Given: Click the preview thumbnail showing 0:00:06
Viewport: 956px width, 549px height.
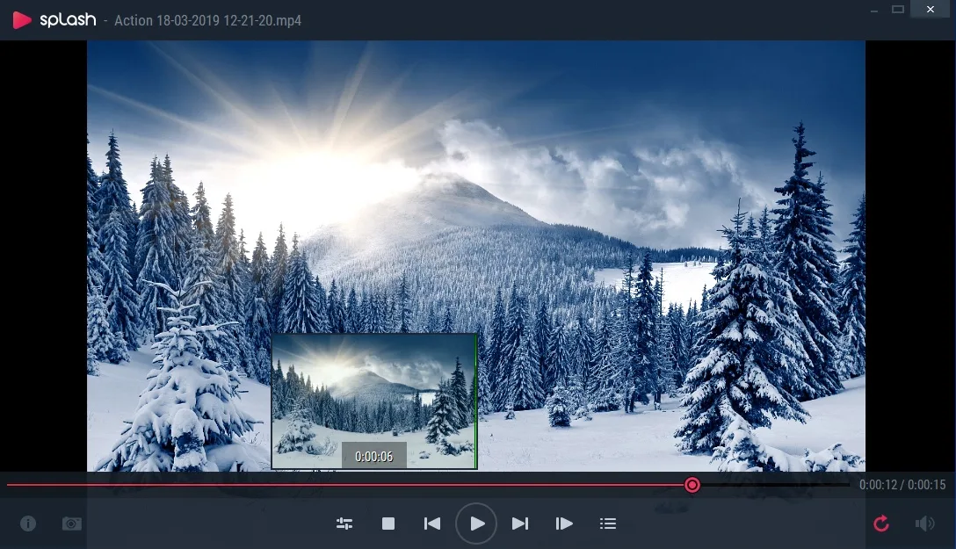Looking at the screenshot, I should tap(373, 401).
